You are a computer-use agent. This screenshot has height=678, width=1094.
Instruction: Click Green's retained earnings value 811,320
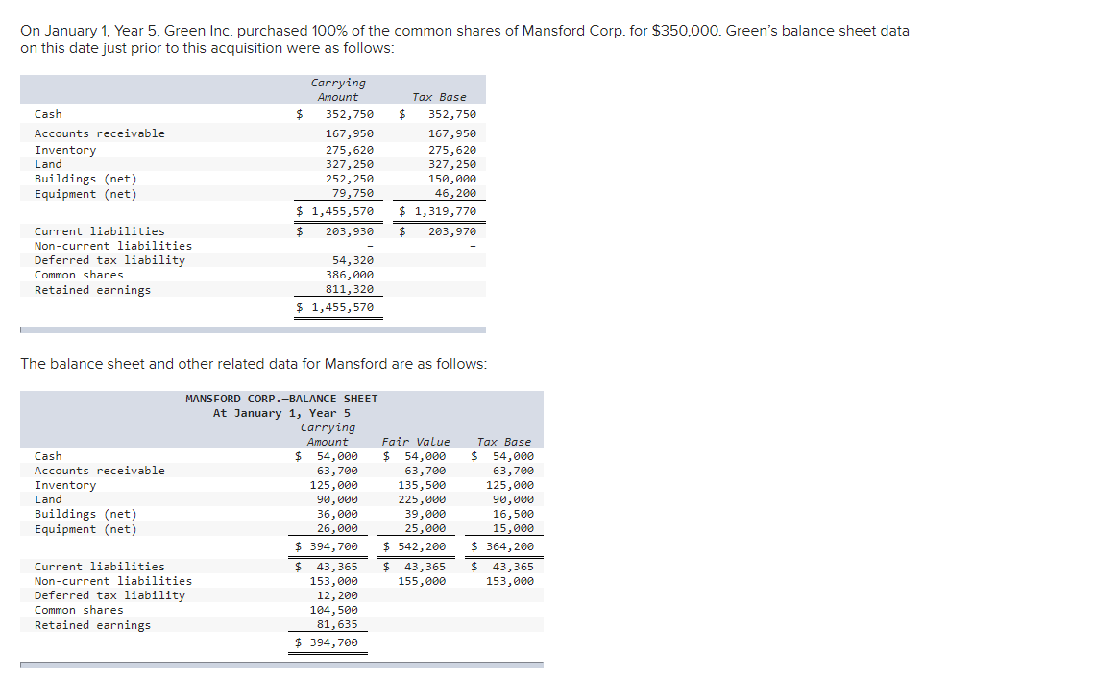349,289
